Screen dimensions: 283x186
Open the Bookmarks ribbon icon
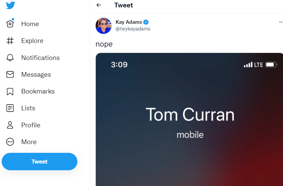(10, 91)
